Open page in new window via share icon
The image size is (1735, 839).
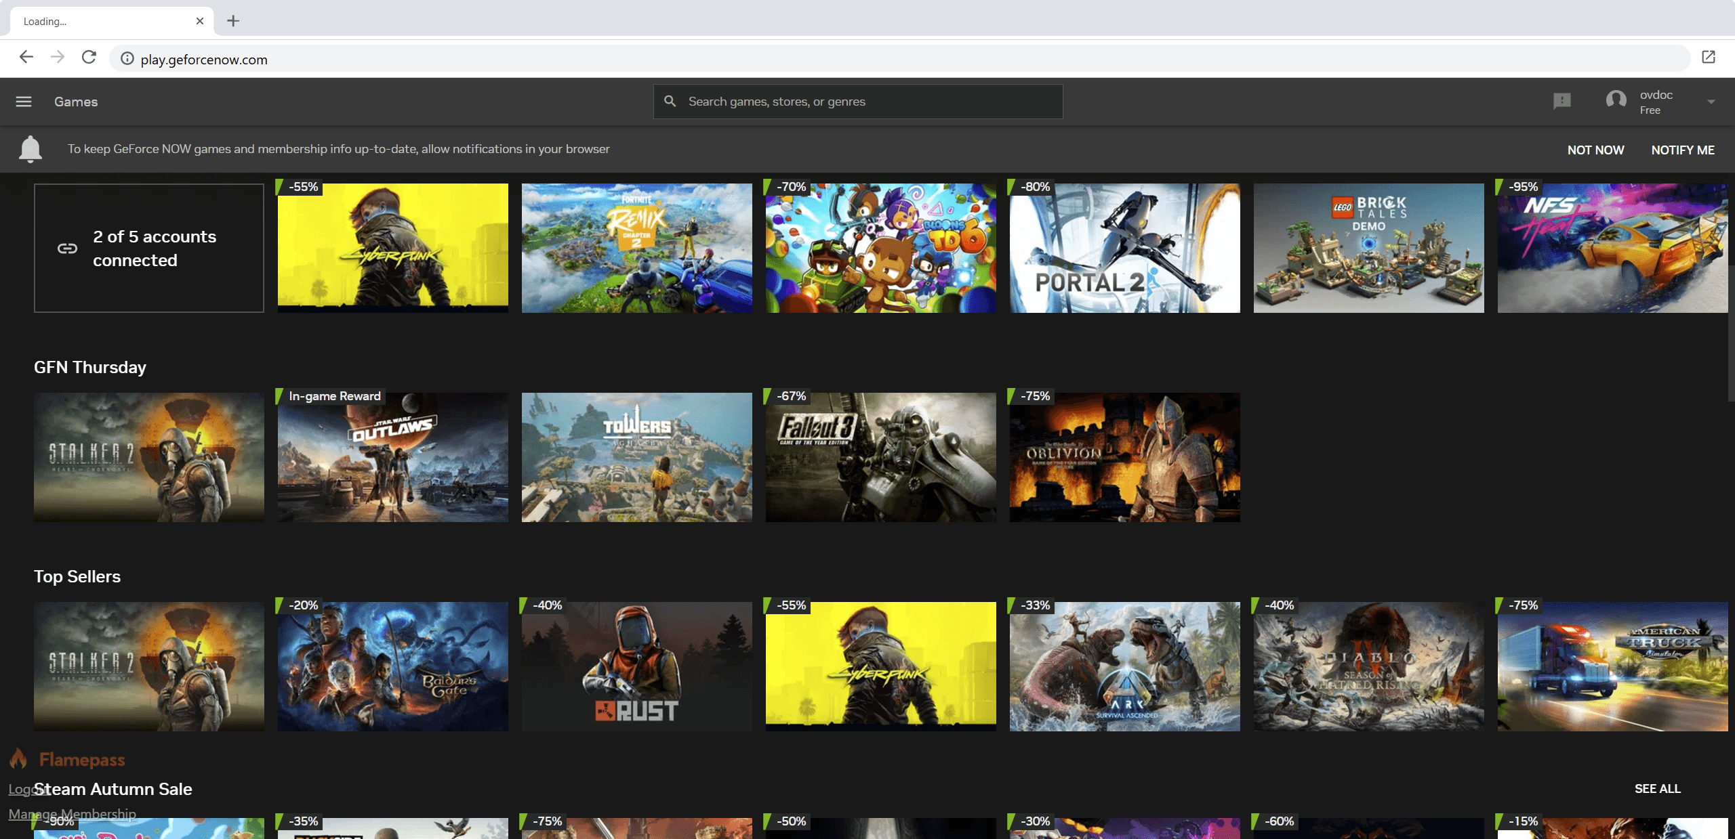(x=1708, y=58)
